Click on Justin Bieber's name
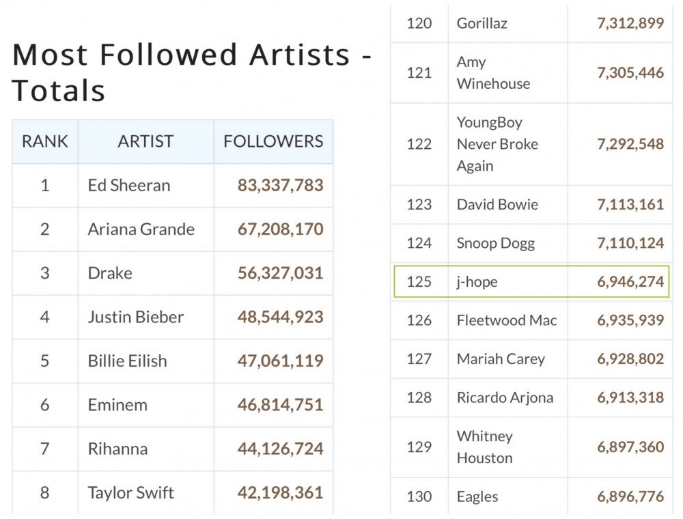This screenshot has height=519, width=683. point(136,317)
